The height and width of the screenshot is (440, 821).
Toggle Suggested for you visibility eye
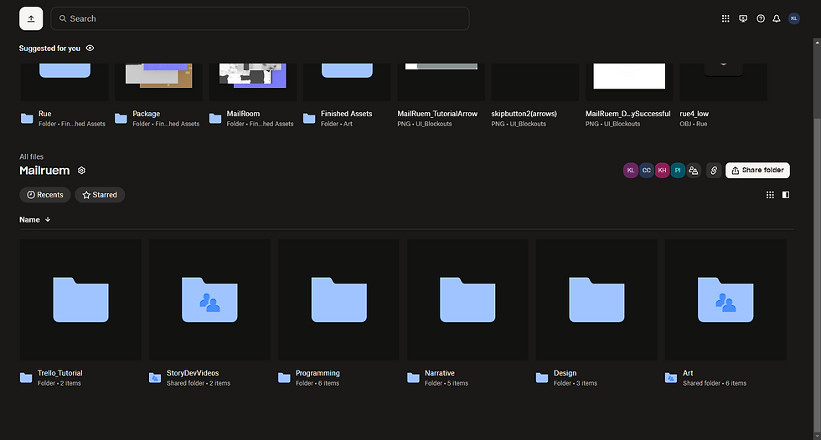coord(90,48)
